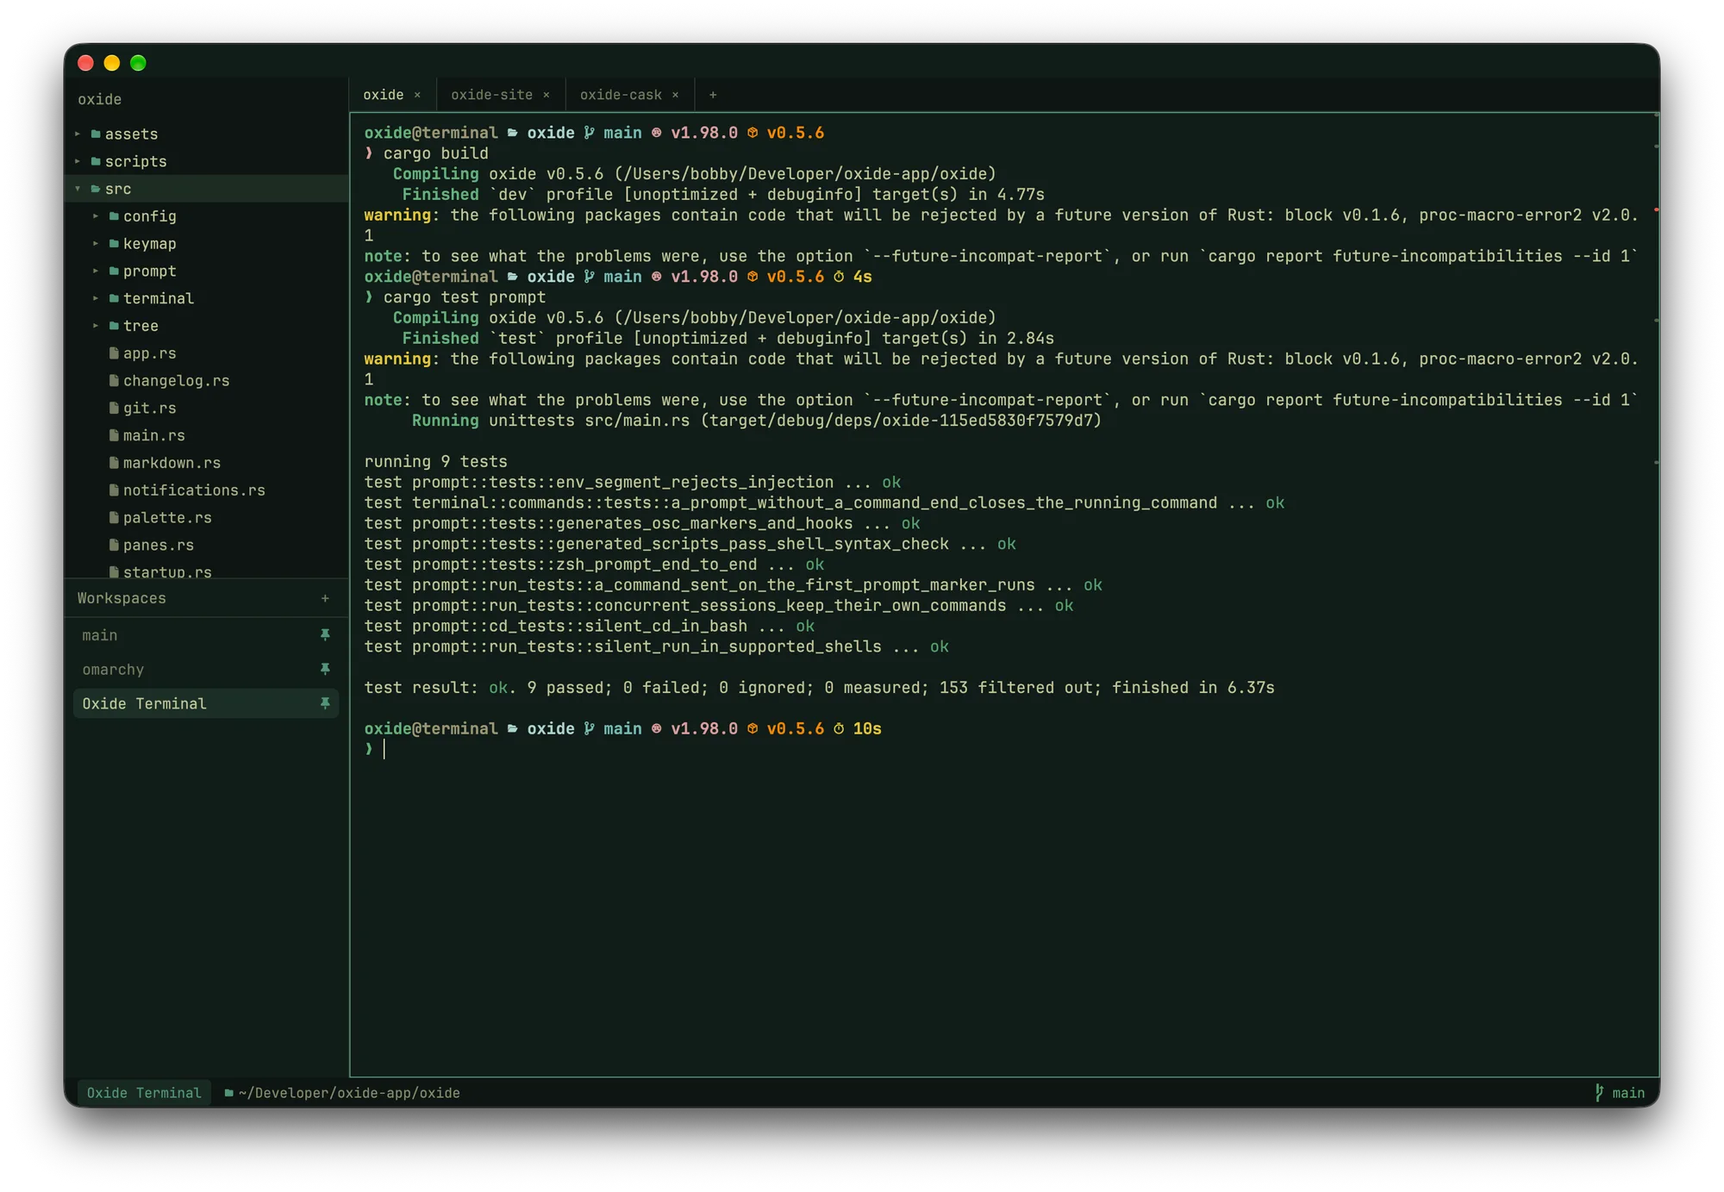Click Oxide Terminal label in status bar
Viewport: 1724px width, 1192px height.
(144, 1093)
